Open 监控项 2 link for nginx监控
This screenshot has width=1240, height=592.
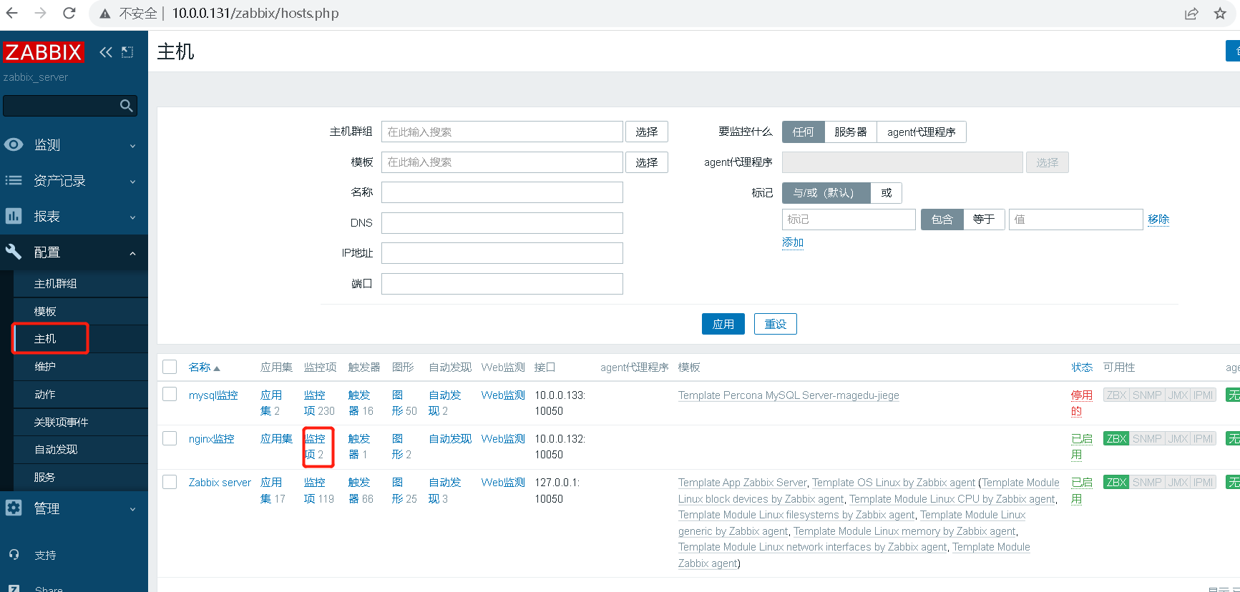pos(315,447)
